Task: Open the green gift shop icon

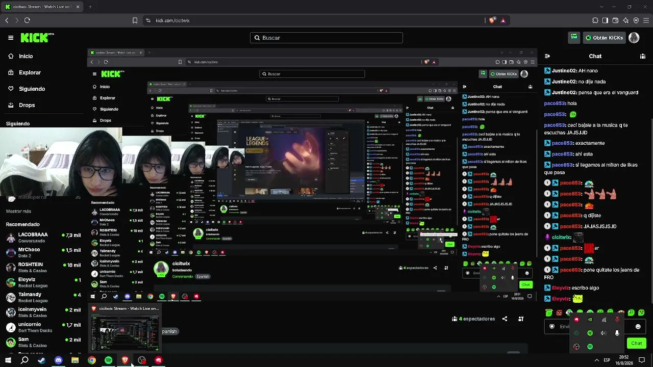Action: click(x=574, y=38)
